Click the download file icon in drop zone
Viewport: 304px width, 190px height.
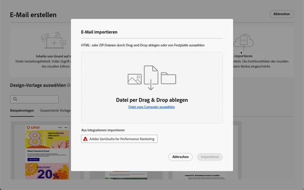(x=151, y=77)
